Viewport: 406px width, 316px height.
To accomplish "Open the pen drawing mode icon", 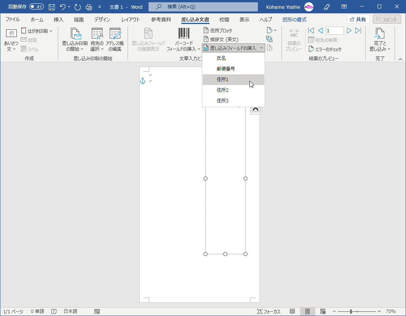I will [x=327, y=7].
